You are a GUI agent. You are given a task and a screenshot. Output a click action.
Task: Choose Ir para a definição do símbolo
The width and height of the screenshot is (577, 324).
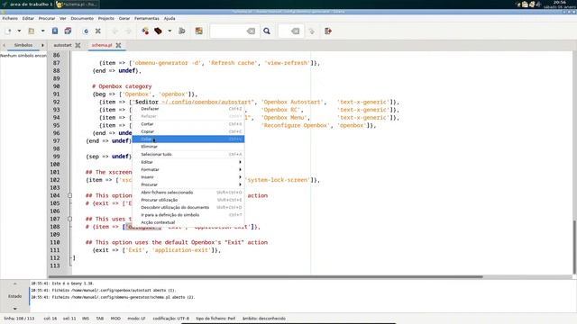click(188, 215)
